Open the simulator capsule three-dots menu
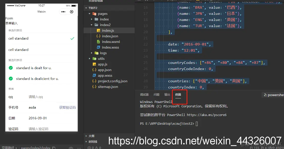 (x=63, y=12)
